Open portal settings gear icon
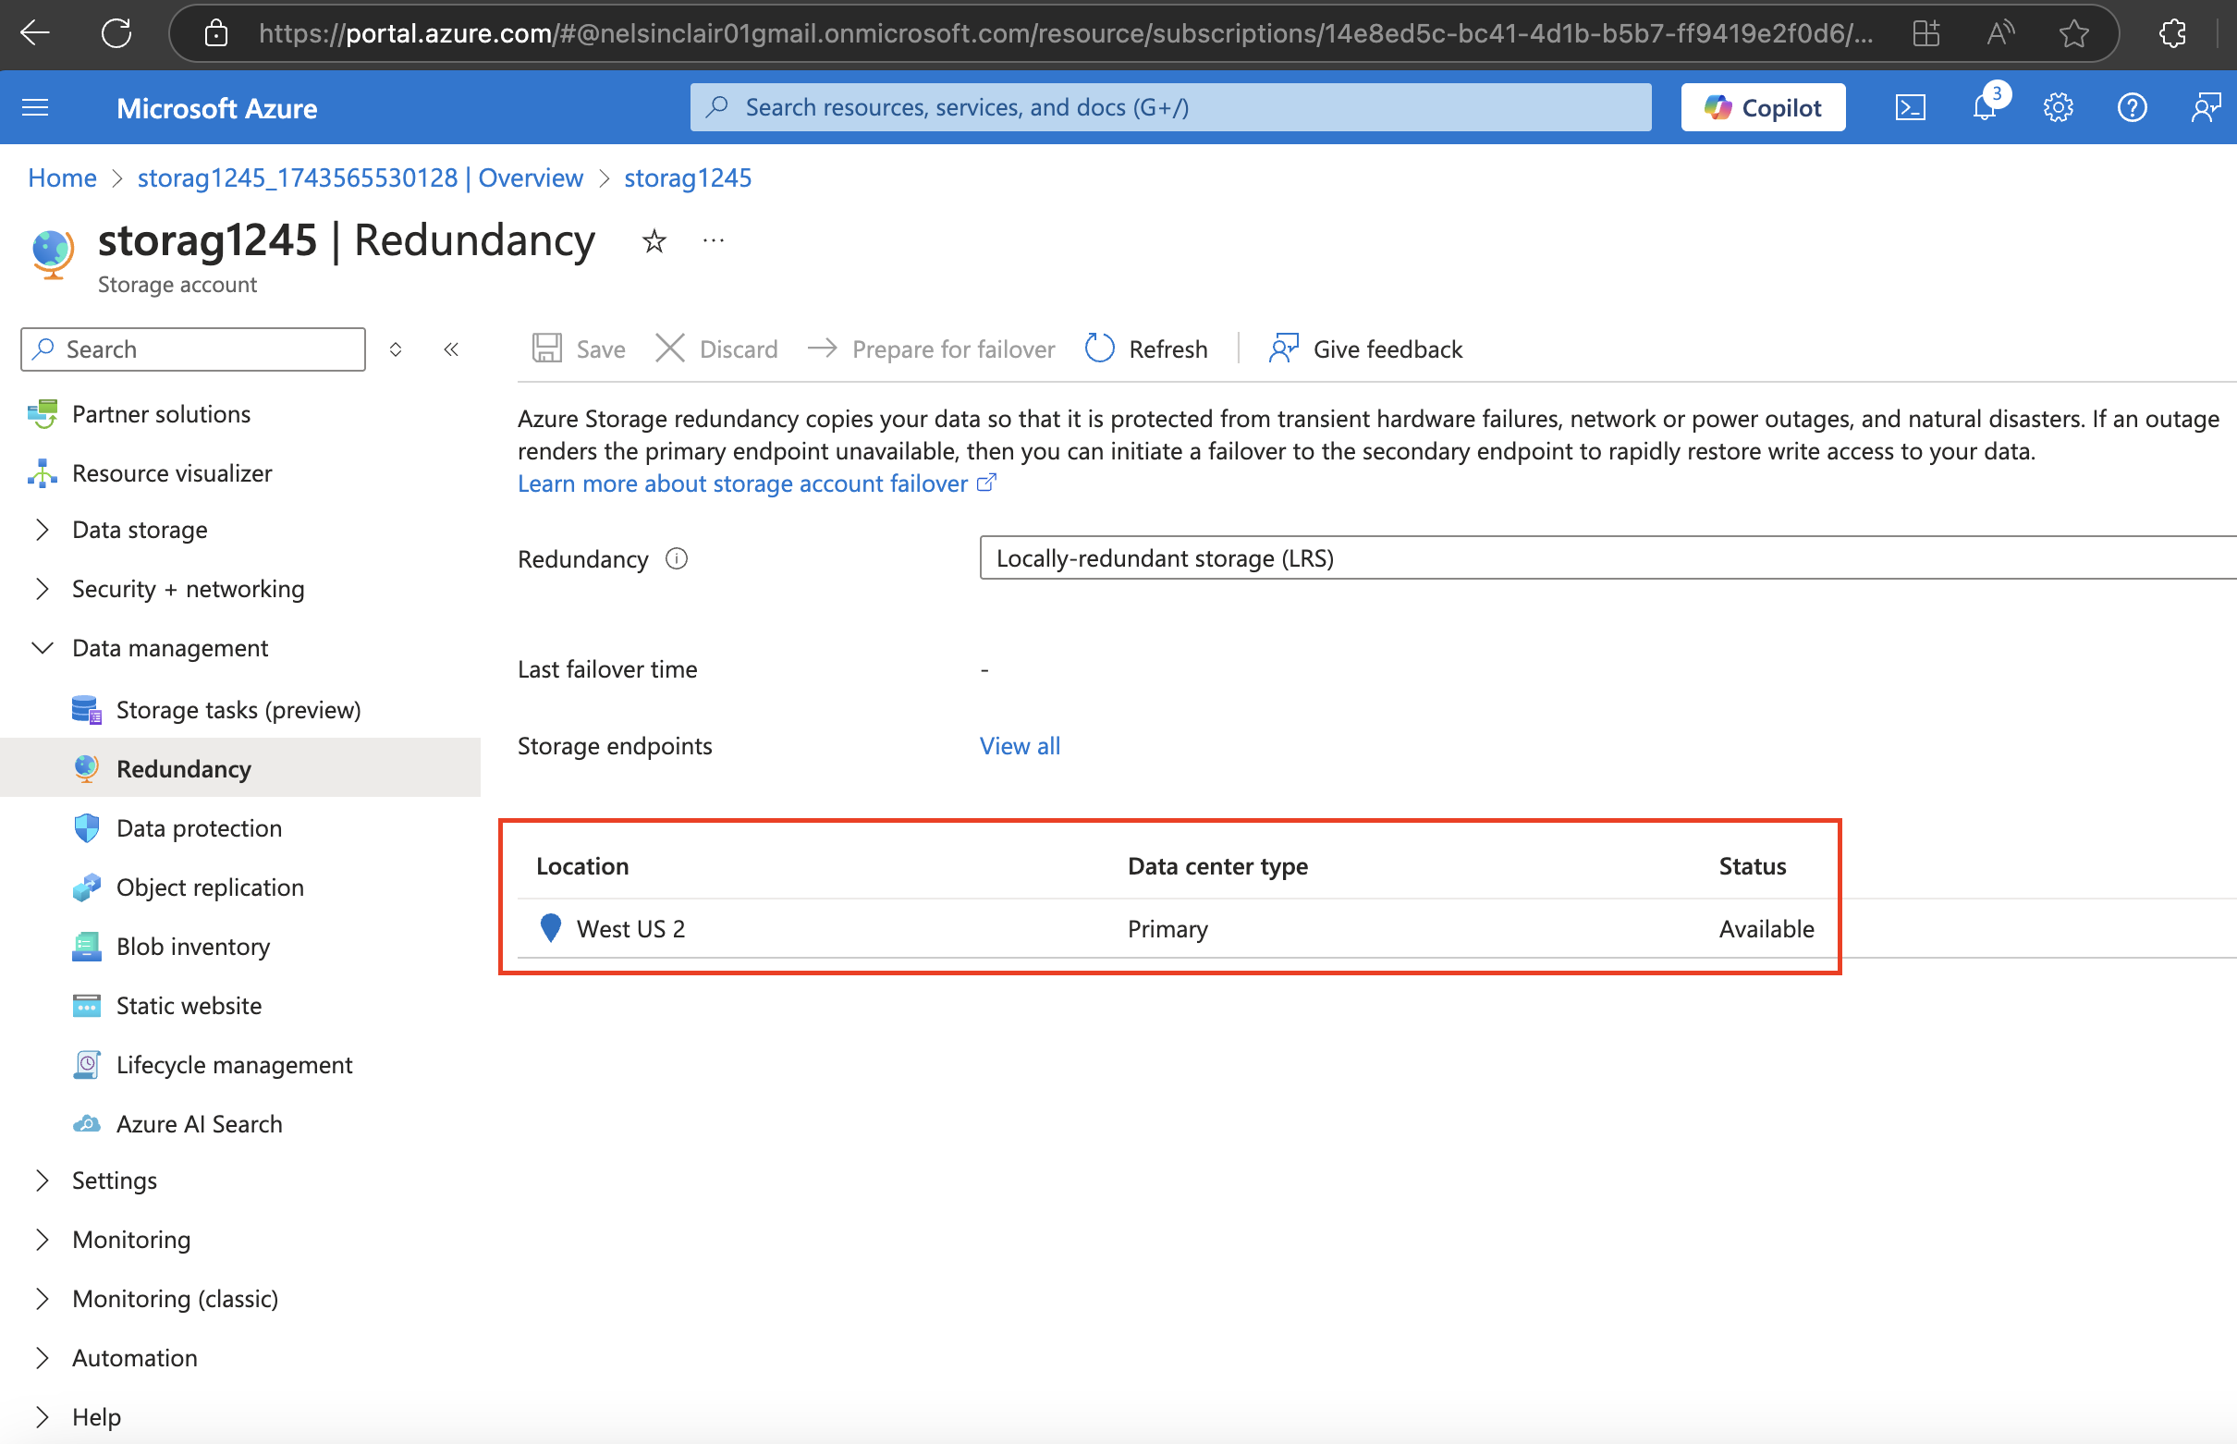This screenshot has height=1444, width=2237. click(x=2058, y=108)
